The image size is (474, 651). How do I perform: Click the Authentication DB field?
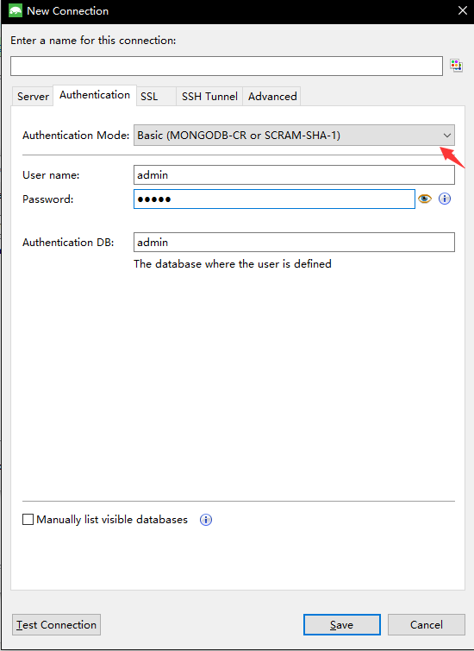pyautogui.click(x=294, y=242)
